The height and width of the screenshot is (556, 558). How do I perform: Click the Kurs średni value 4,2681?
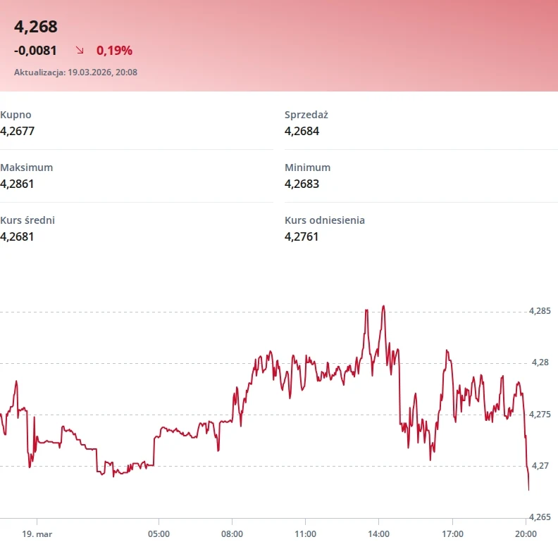[18, 236]
